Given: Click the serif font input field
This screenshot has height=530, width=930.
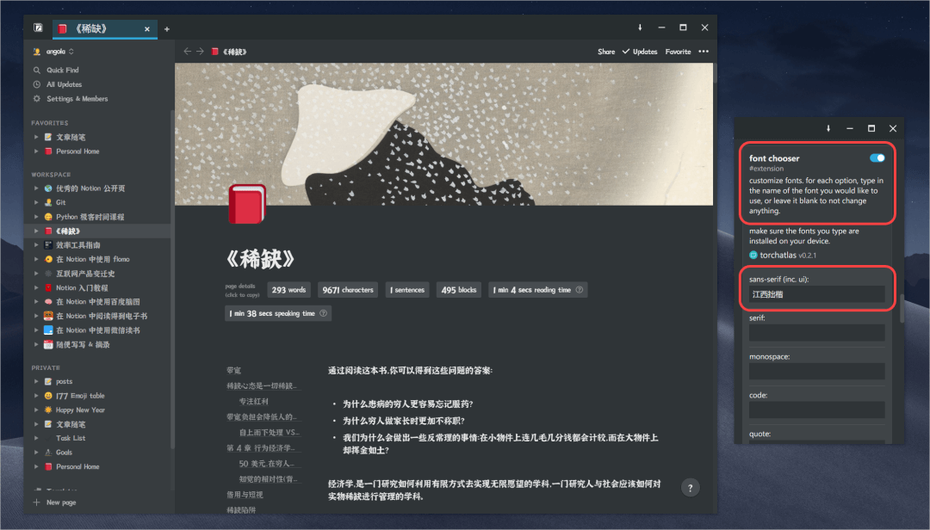Looking at the screenshot, I should pos(816,333).
